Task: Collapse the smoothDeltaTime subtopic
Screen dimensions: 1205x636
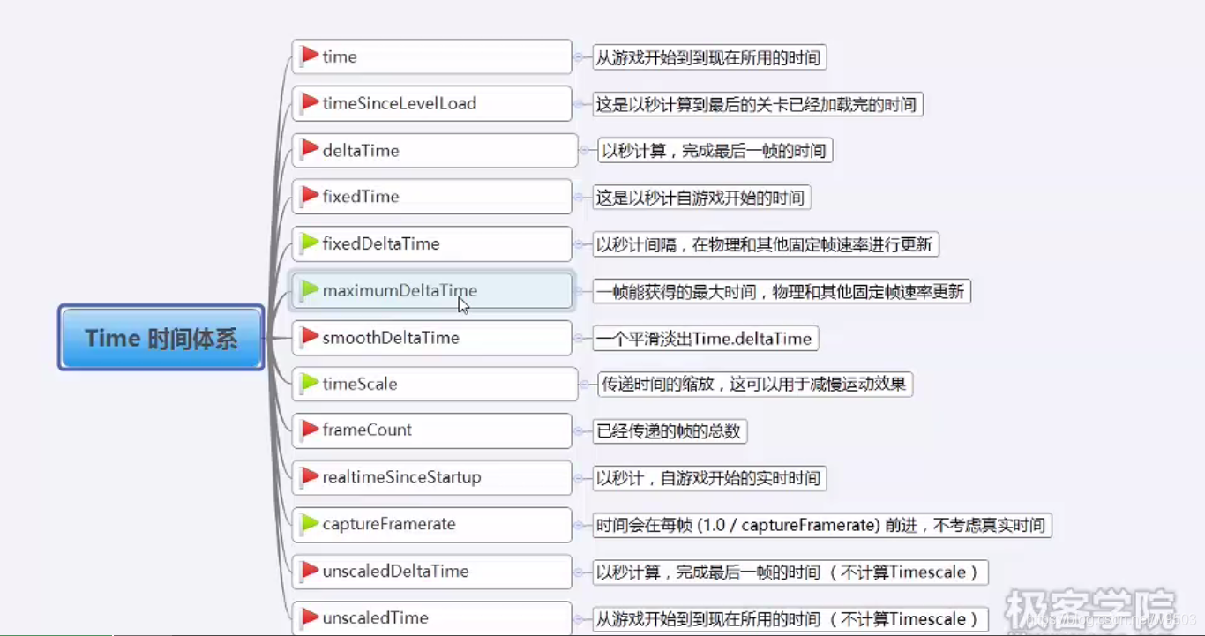Action: pyautogui.click(x=579, y=339)
